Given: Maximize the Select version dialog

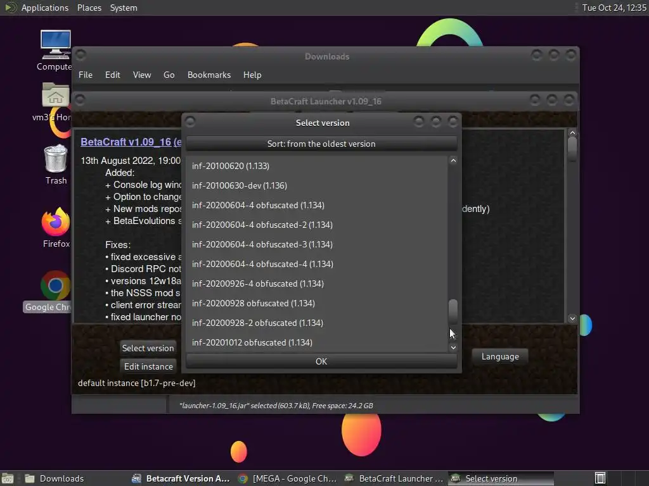Looking at the screenshot, I should 436,121.
